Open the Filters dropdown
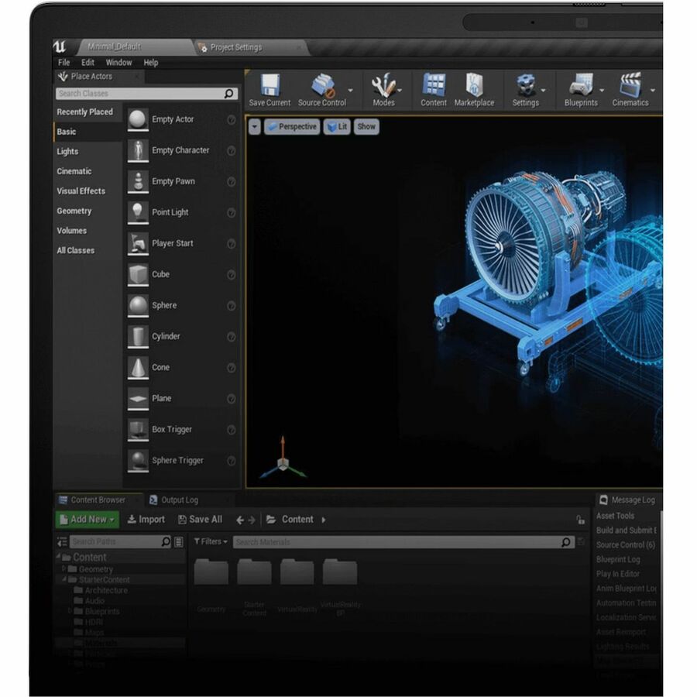The image size is (697, 697). pos(210,542)
